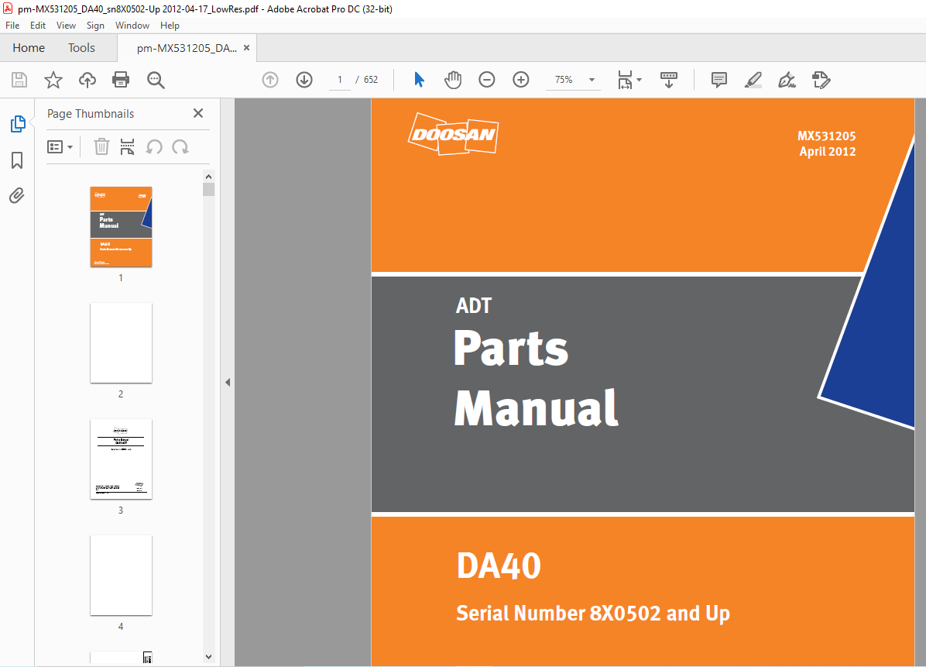Open the Window menu
Viewport: 926px width, 667px height.
point(132,26)
